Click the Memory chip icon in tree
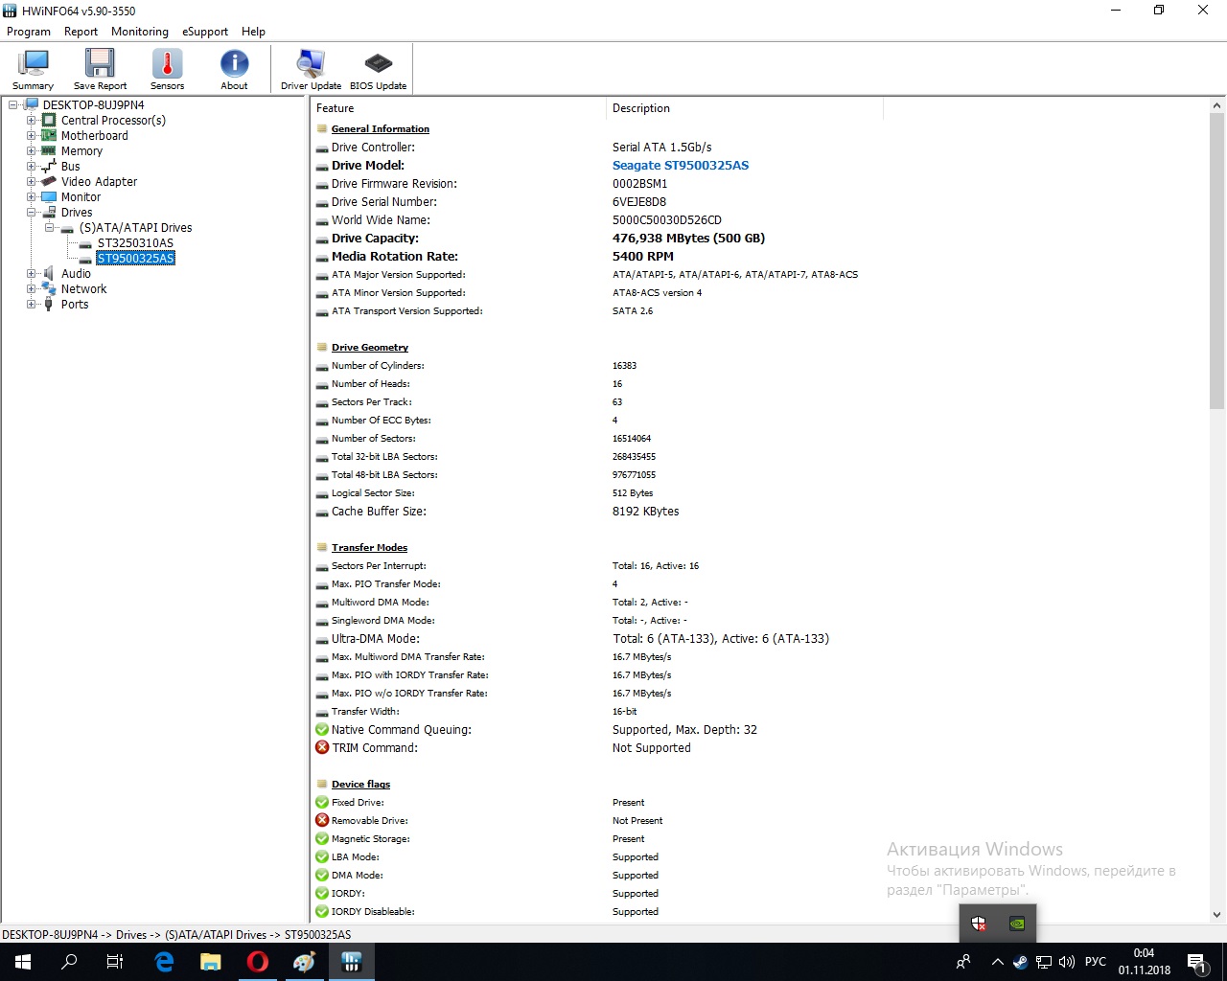Viewport: 1227px width, 981px height. pyautogui.click(x=49, y=151)
